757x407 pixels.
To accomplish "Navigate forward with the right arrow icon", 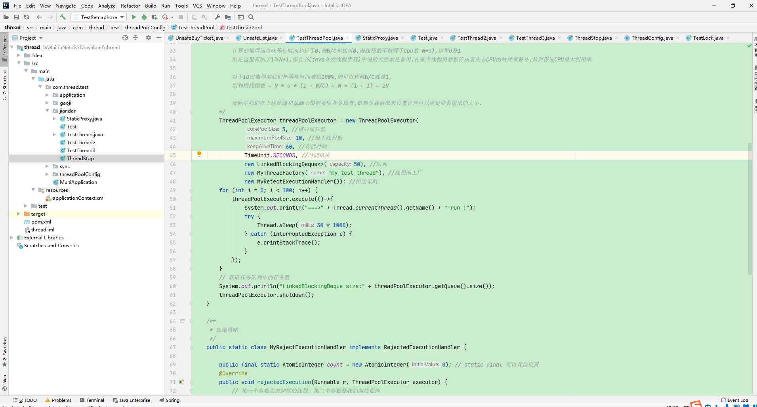I will [50, 17].
